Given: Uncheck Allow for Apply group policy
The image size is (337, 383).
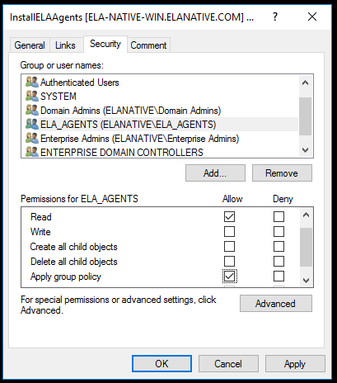Looking at the screenshot, I should click(x=229, y=277).
